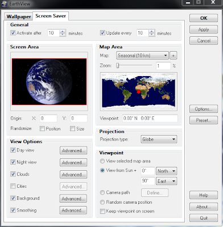
Task: Click the Viewpoint coordinates field
Action: tap(150, 119)
